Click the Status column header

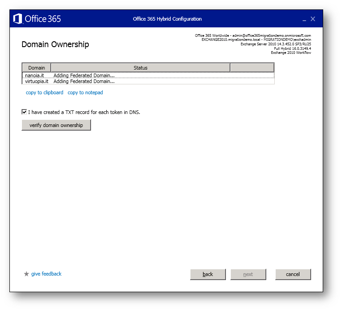pyautogui.click(x=140, y=68)
